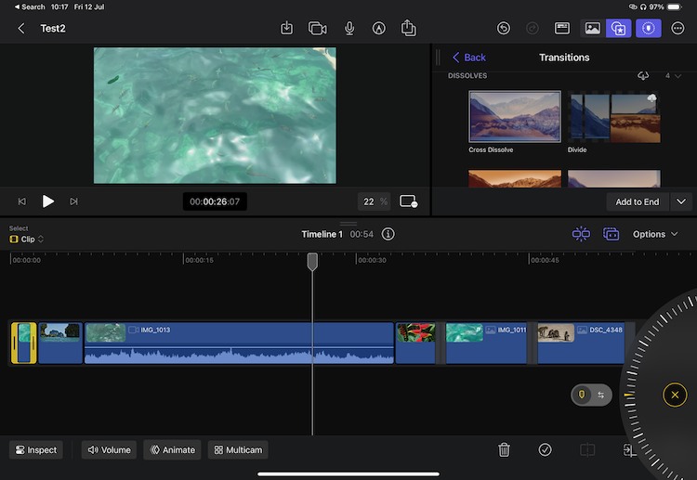The width and height of the screenshot is (697, 480).
Task: Expand the Add to End dropdown arrow
Action: [x=681, y=202]
